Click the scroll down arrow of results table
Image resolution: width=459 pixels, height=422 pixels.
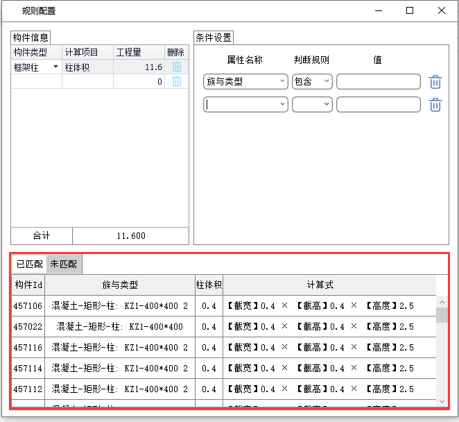coord(442,401)
